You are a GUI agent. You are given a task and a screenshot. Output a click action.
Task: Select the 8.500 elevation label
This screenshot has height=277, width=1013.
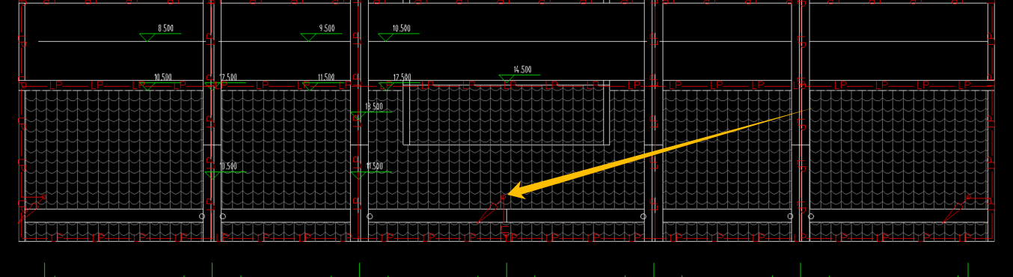165,28
